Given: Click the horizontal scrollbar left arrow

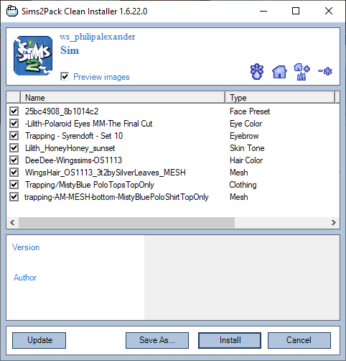Looking at the screenshot, I should tap(13, 223).
